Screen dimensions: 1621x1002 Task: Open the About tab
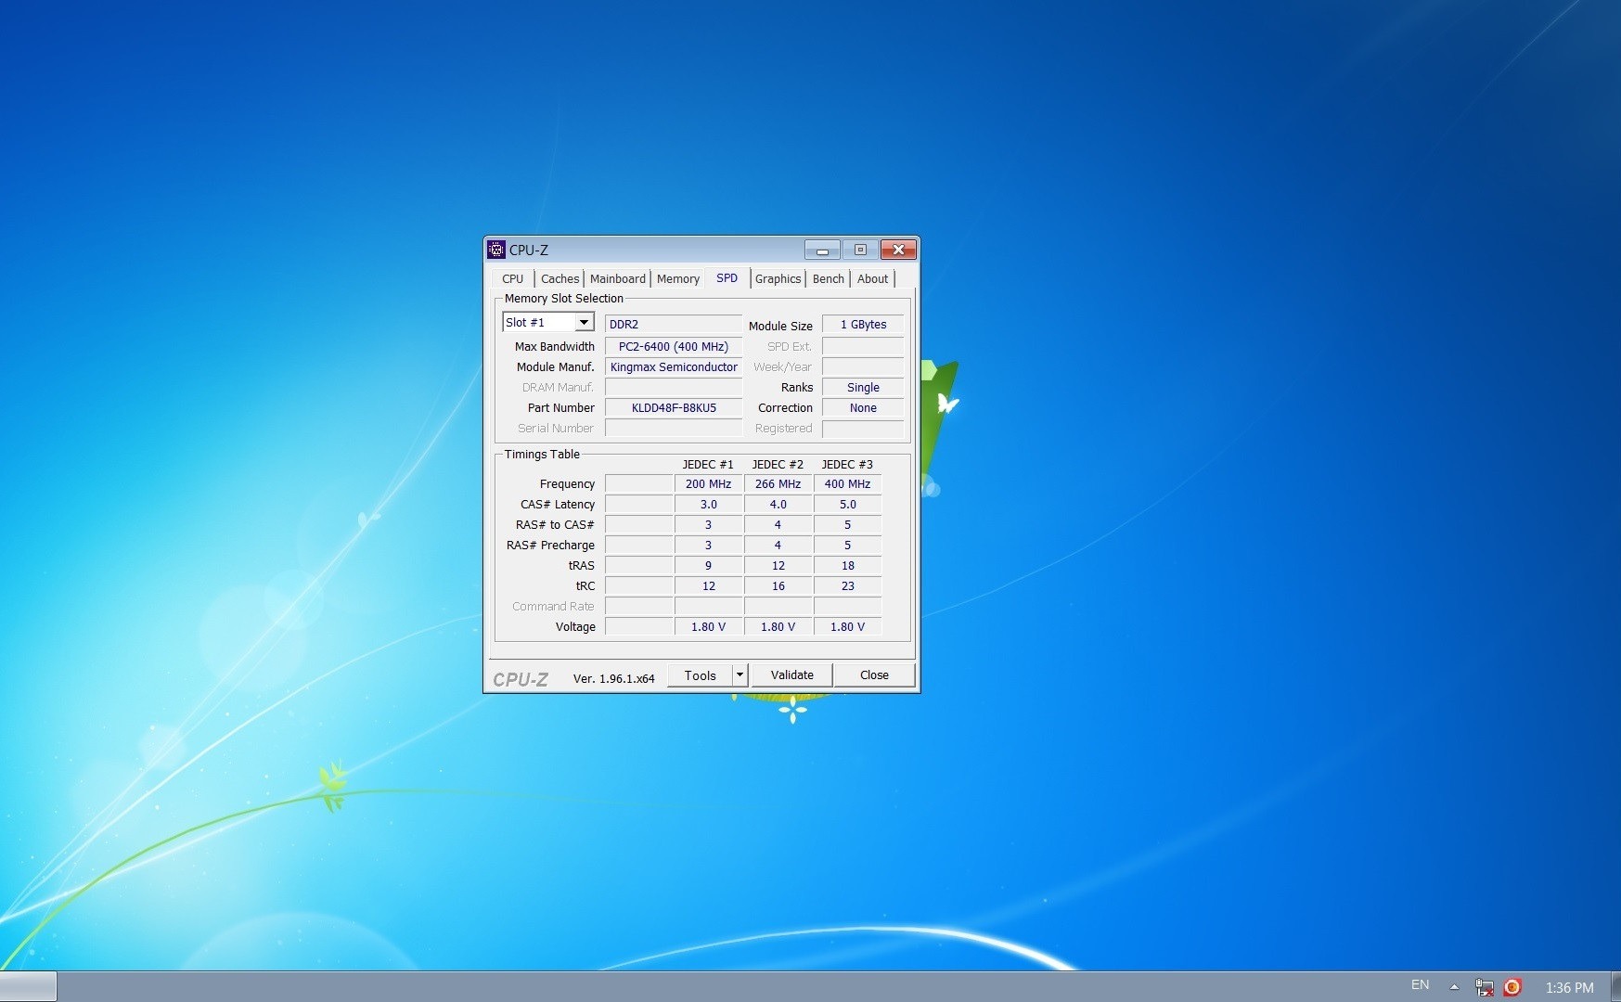872,279
